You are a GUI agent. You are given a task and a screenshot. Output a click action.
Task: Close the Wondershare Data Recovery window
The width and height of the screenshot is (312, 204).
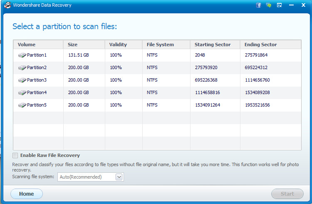pos(303,5)
